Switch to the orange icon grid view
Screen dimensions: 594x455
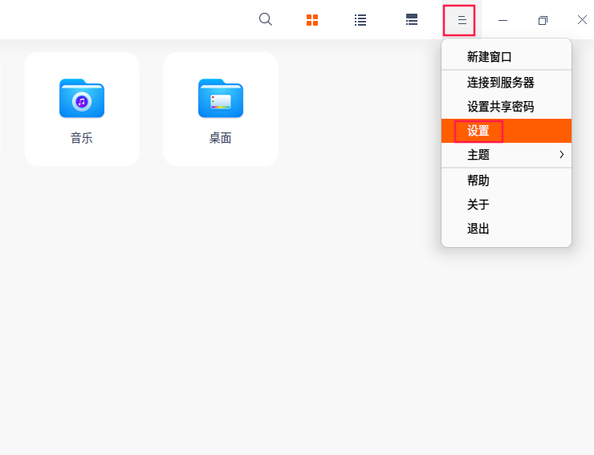[312, 20]
